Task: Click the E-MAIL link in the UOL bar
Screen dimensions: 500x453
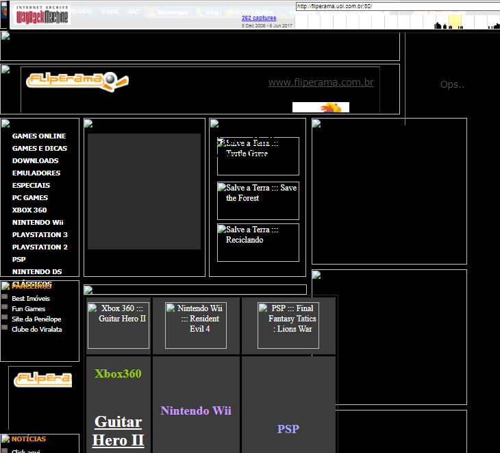Action: click(110, 12)
